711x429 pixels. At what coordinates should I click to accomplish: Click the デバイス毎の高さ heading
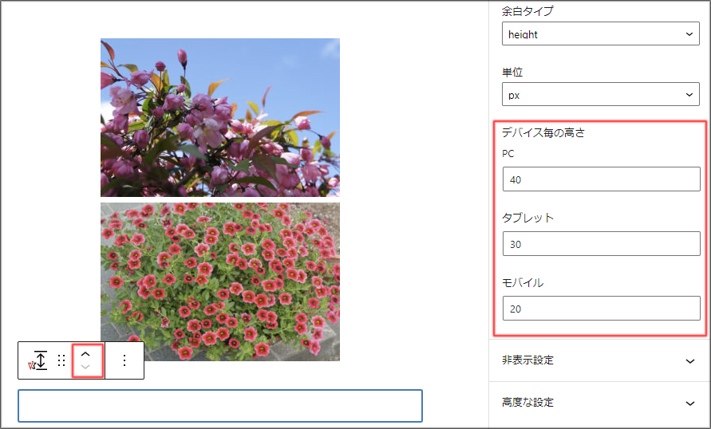coord(543,132)
